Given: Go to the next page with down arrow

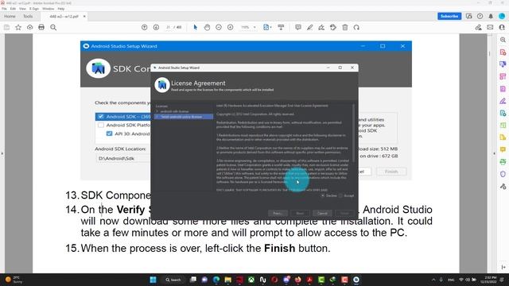Looking at the screenshot, I should tap(156, 28).
